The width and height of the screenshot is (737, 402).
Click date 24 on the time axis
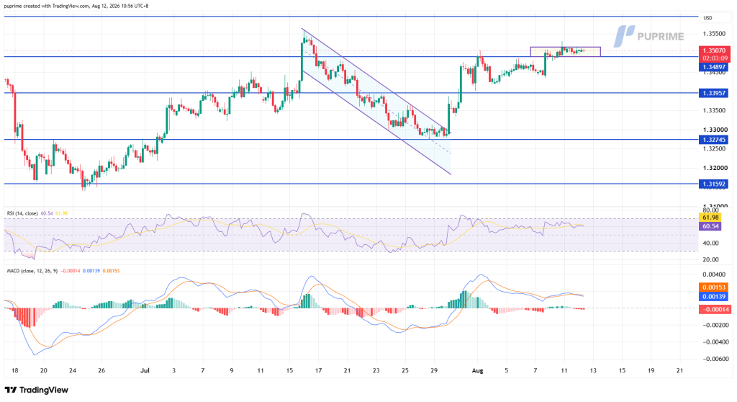click(x=73, y=371)
